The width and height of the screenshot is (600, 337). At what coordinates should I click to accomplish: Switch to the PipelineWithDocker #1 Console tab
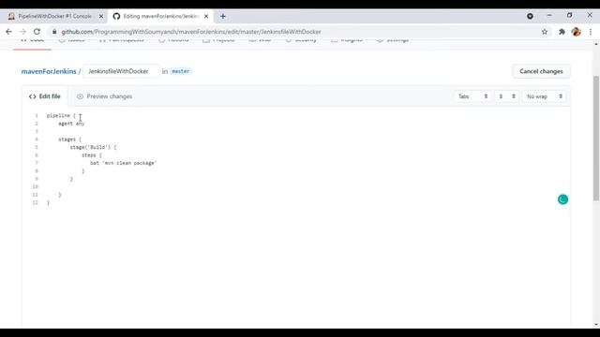[54, 16]
